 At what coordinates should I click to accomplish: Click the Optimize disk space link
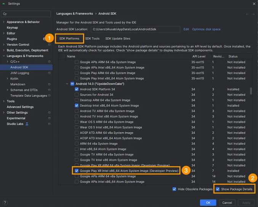point(206,29)
